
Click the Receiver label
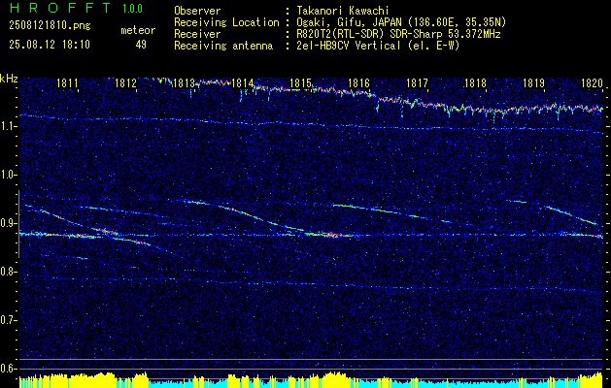tap(197, 34)
